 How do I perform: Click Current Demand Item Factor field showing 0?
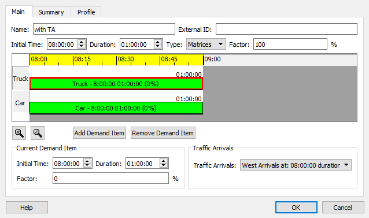(x=110, y=178)
